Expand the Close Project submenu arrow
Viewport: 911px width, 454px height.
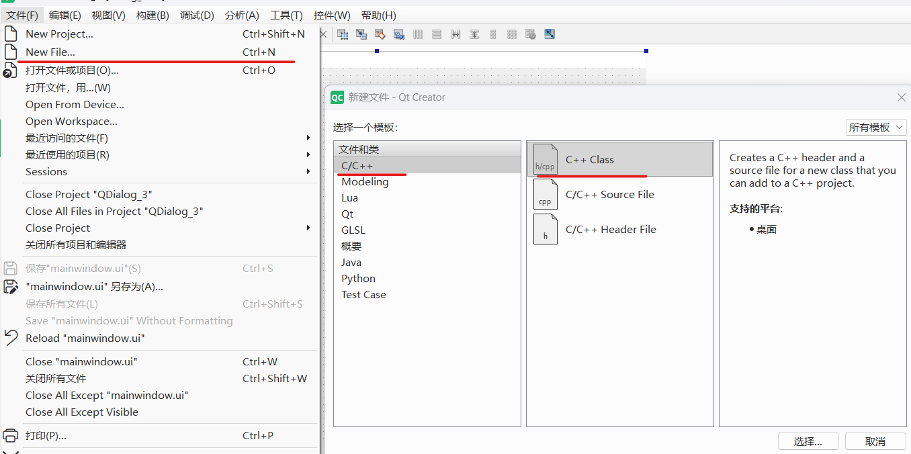click(308, 228)
